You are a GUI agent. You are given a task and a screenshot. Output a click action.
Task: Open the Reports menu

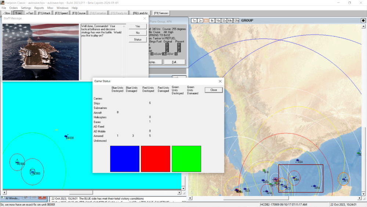pos(39,8)
